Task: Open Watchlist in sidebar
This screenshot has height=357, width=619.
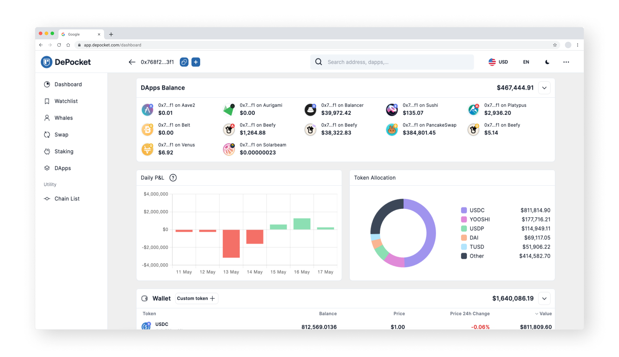Action: pos(61,101)
